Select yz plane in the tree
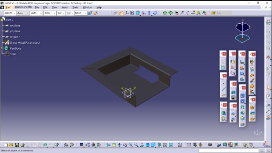The width and height of the screenshot is (272, 153). point(15,31)
